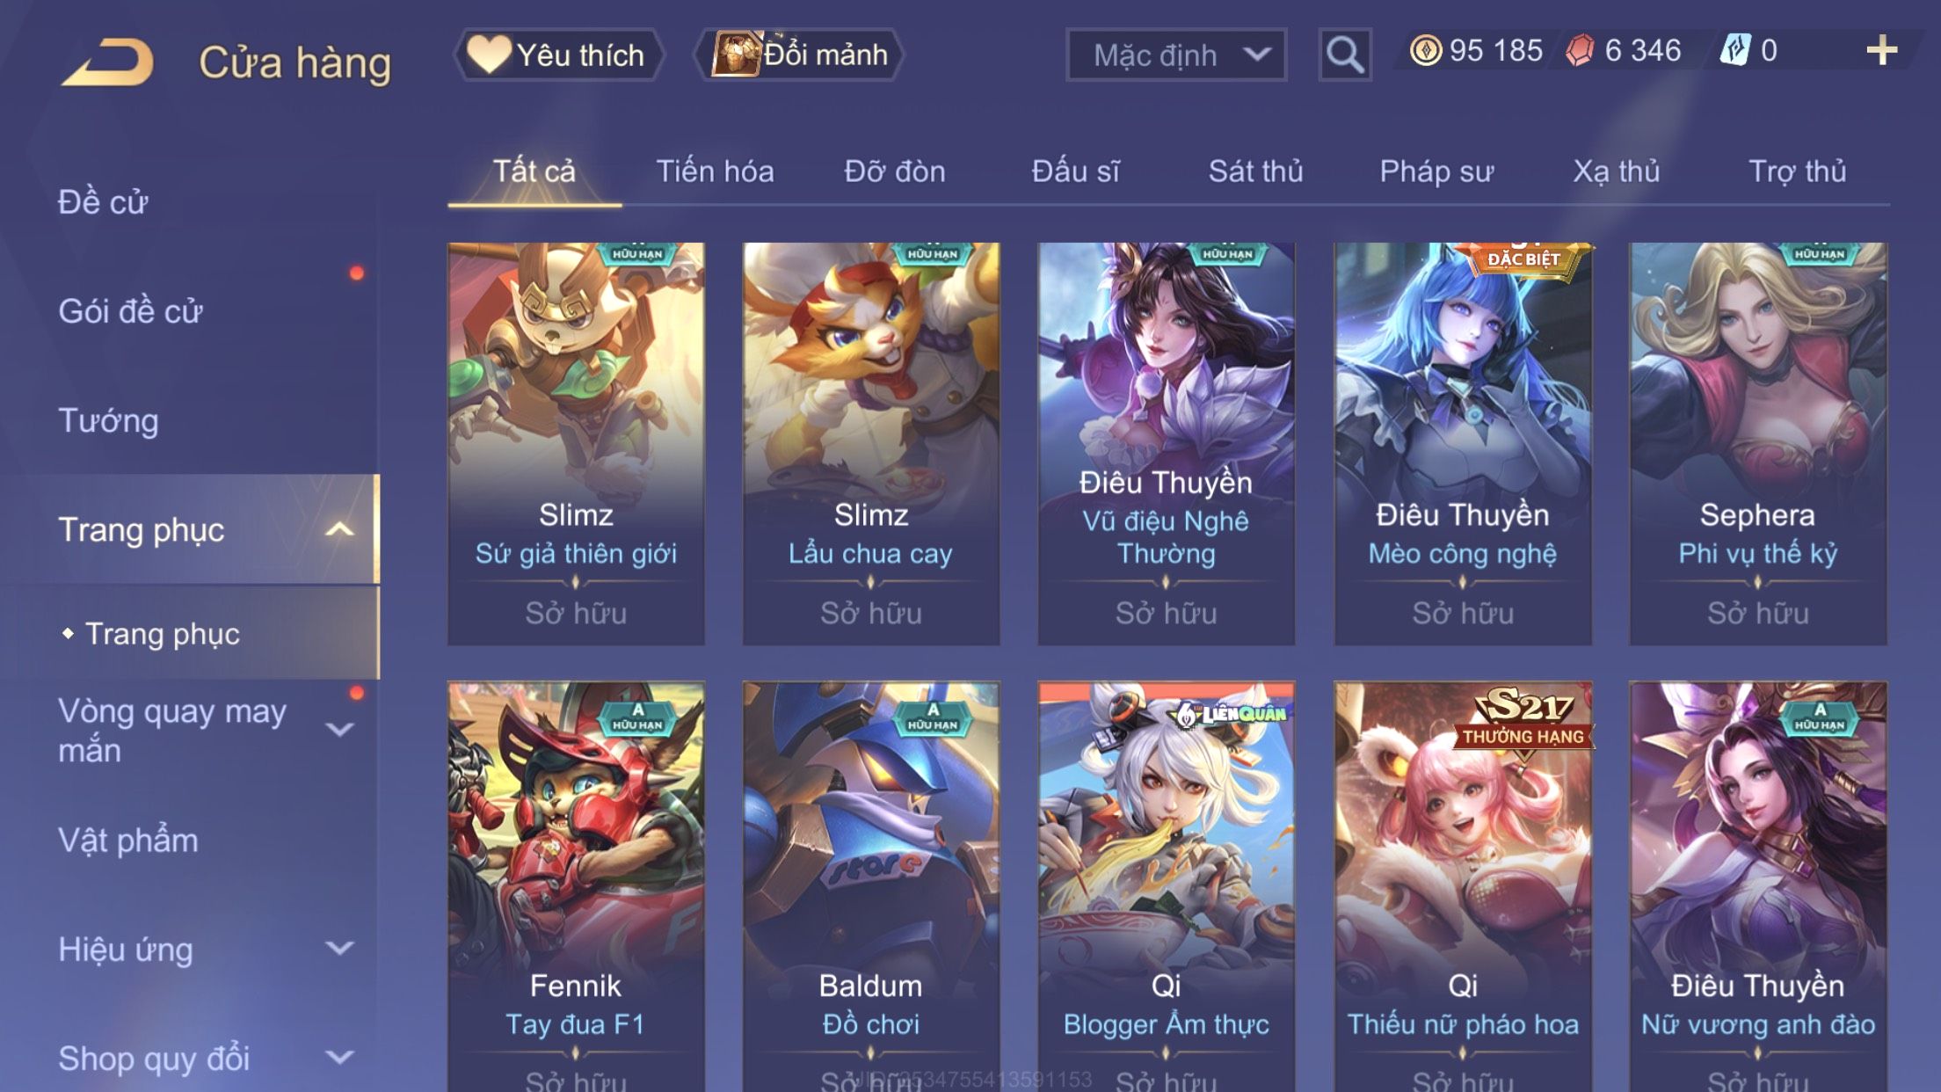Tap the blue voucher currency icon

1734,50
